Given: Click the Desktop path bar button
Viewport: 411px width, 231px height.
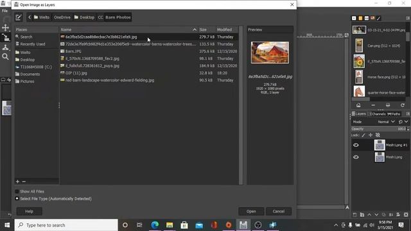Looking at the screenshot, I should point(84,17).
